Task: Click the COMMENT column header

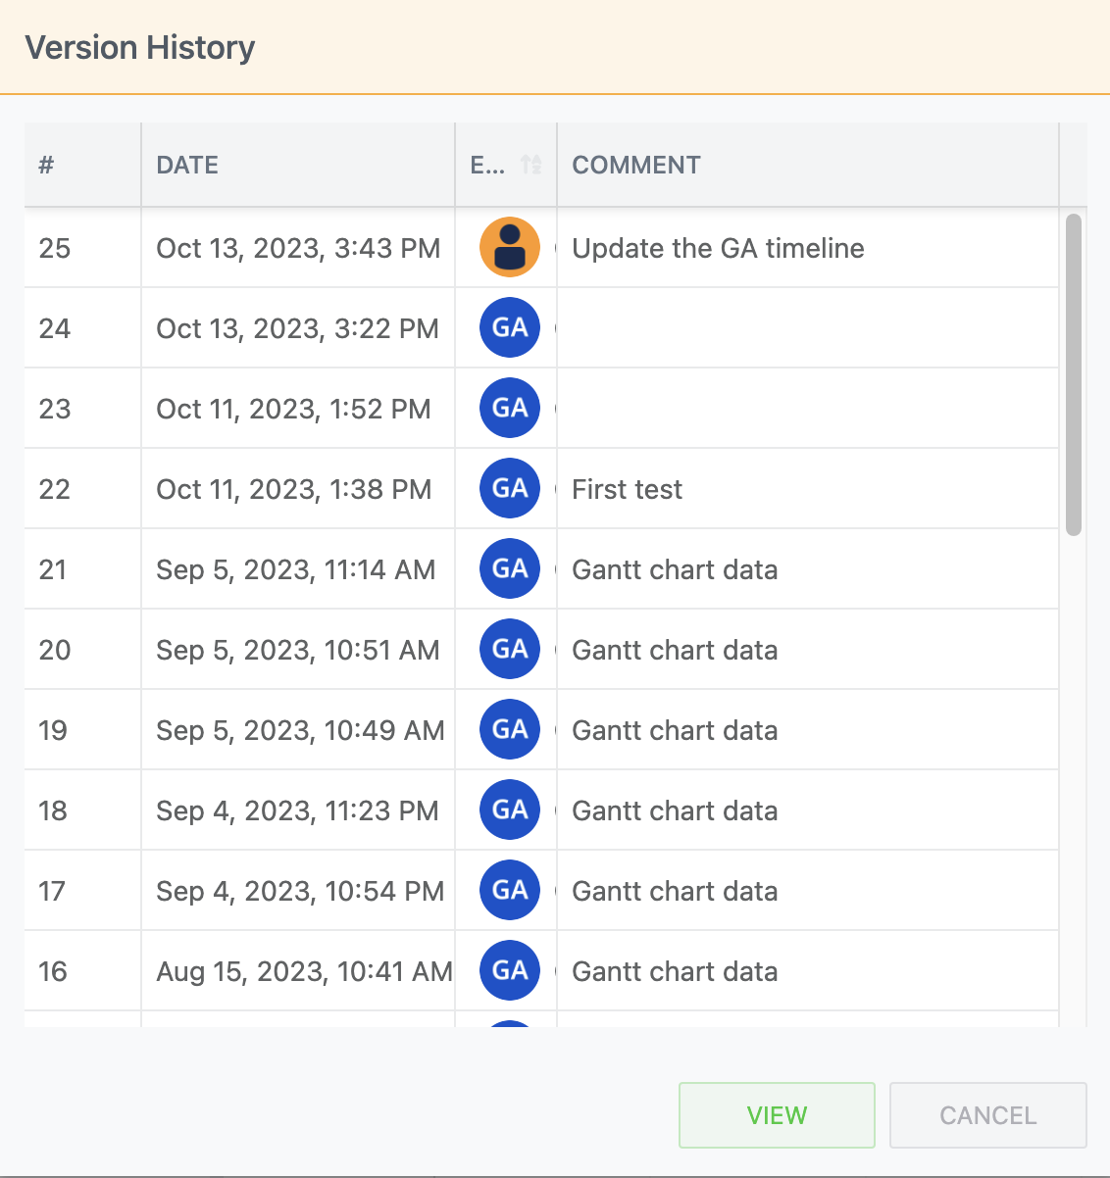Action: click(x=636, y=165)
